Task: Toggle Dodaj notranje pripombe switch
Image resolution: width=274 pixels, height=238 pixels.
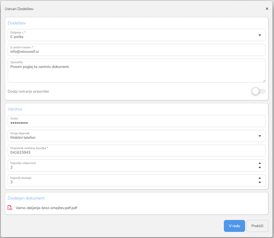Action: pos(259,91)
